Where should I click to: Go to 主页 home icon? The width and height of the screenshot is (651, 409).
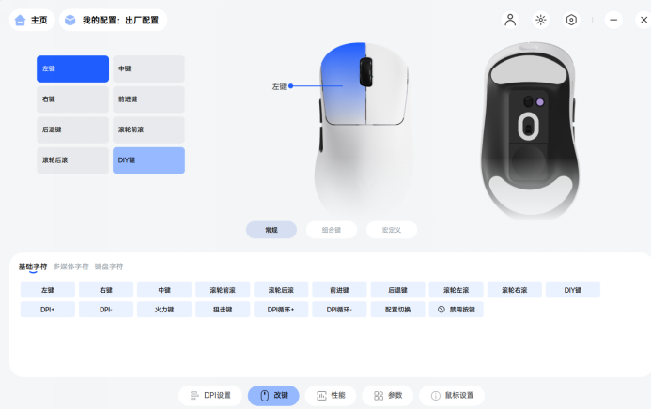(x=20, y=20)
